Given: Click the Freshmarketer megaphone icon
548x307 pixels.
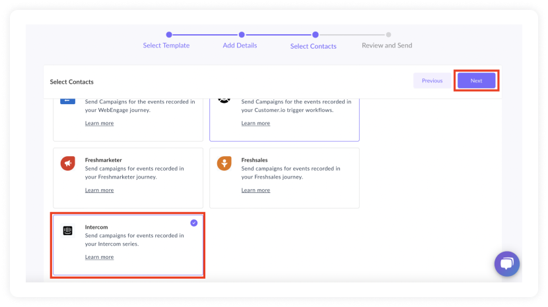Looking at the screenshot, I should [68, 163].
